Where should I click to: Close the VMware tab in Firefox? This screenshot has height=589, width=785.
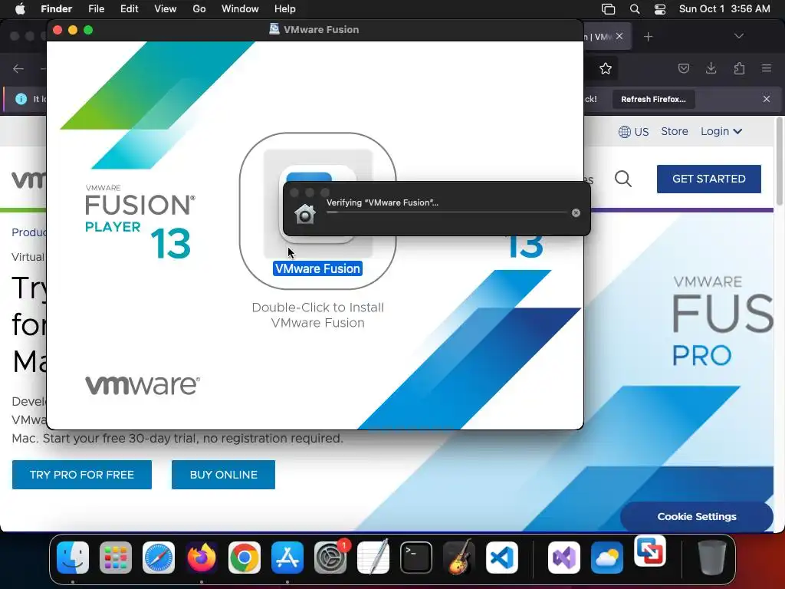click(x=619, y=36)
